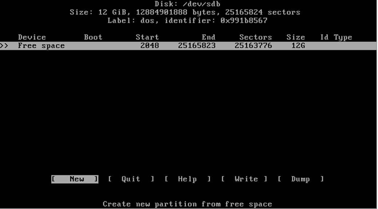Click the 12G size value
Viewport: 378px width, 209px height.
(298, 46)
